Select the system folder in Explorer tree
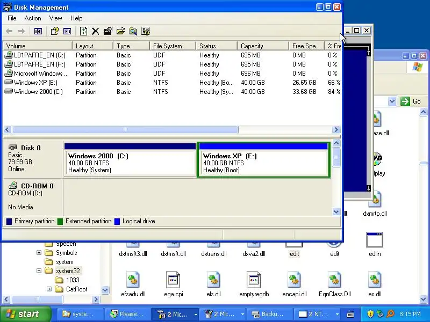The image size is (430, 322). point(59,262)
